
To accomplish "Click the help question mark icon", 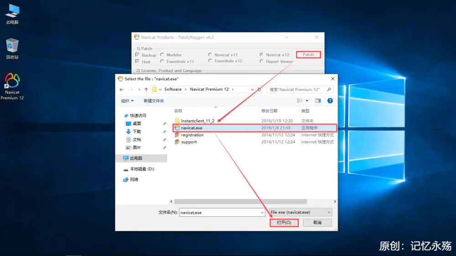I will click(x=330, y=101).
